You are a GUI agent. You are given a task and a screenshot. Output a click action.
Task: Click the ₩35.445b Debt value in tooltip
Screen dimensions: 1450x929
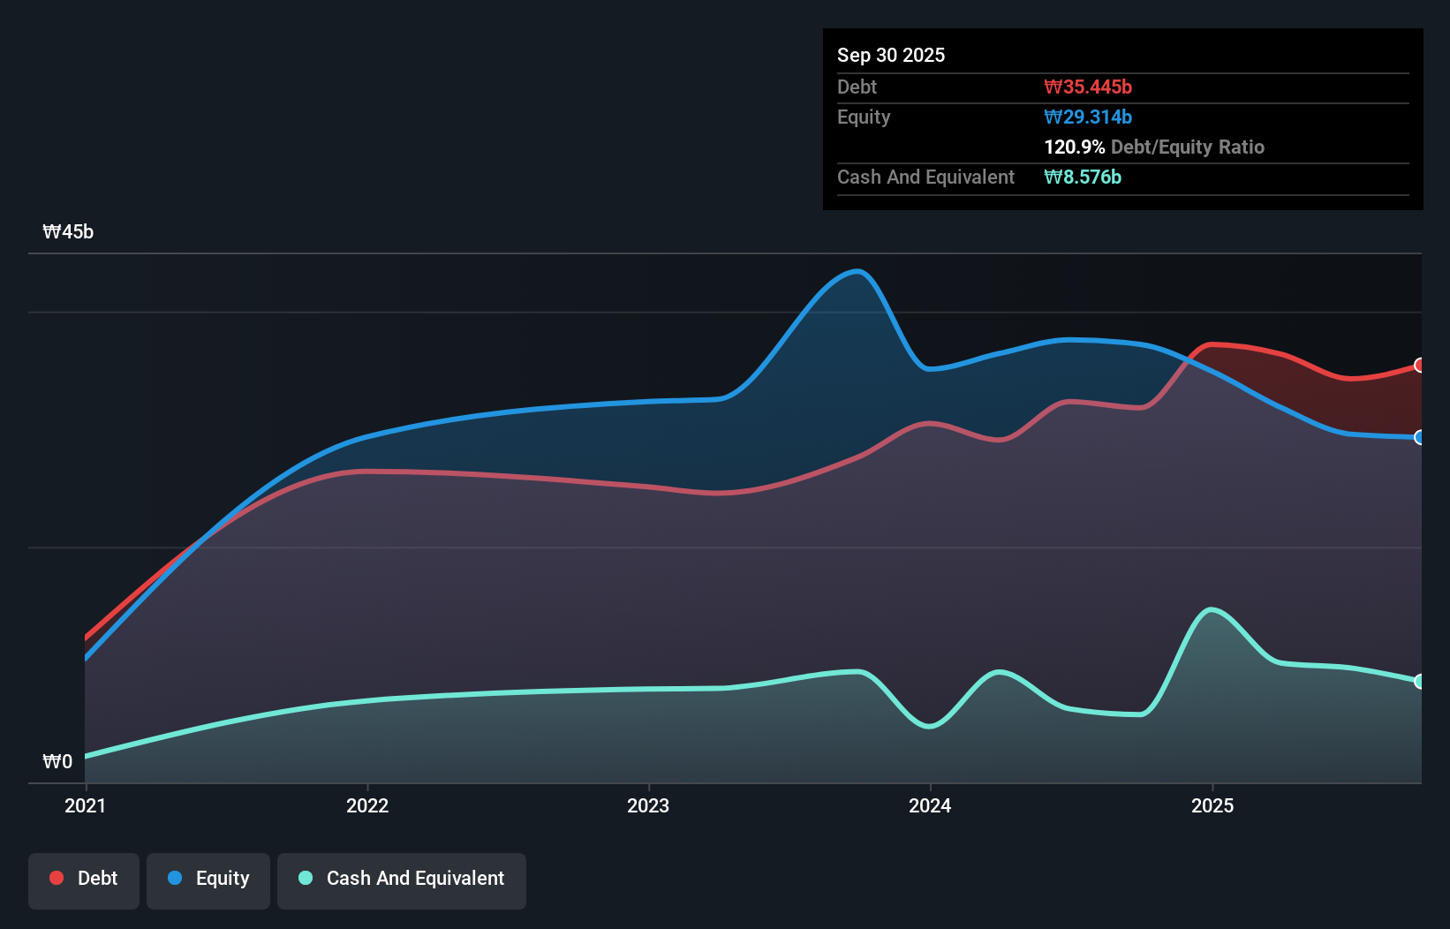click(1089, 87)
